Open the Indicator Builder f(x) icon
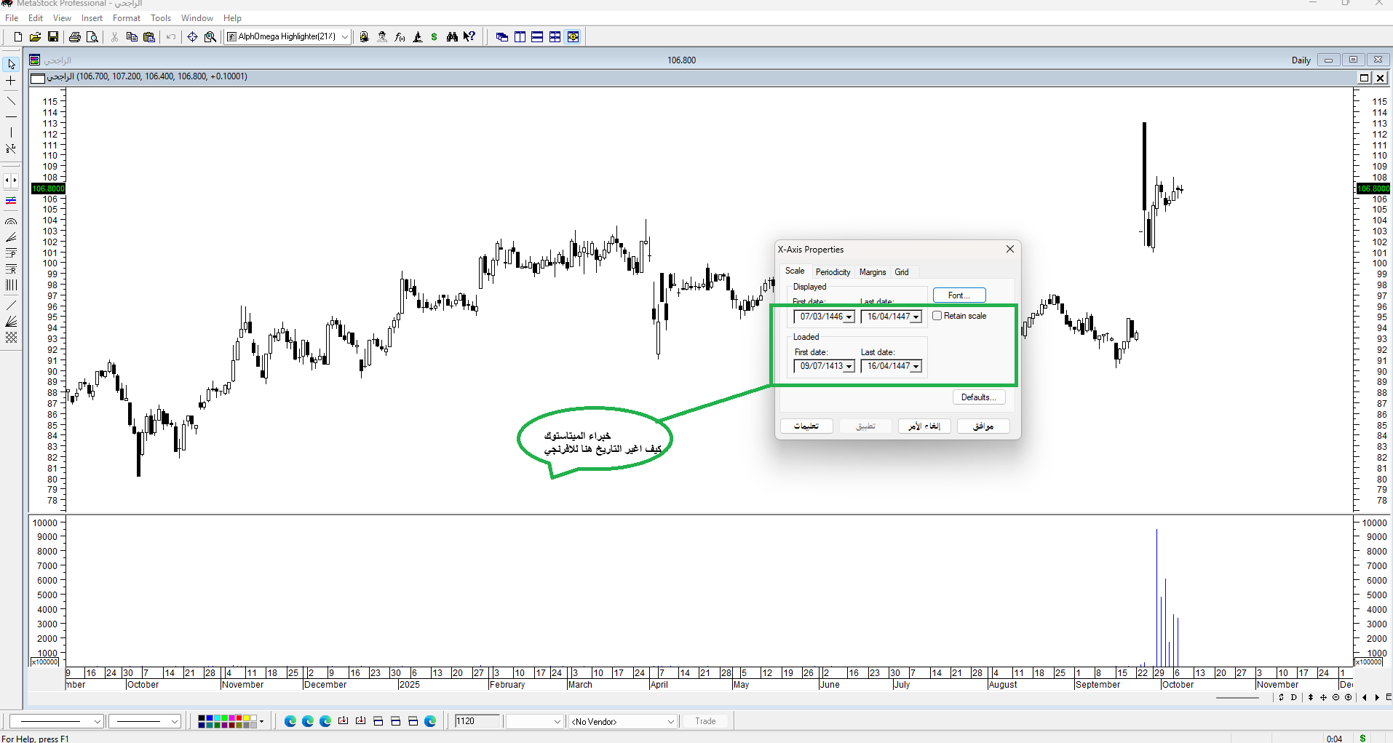This screenshot has width=1393, height=743. click(400, 37)
